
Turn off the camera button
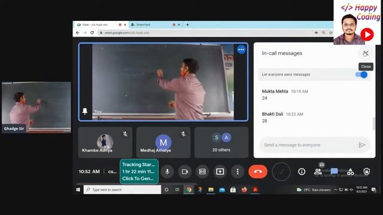pos(185,171)
